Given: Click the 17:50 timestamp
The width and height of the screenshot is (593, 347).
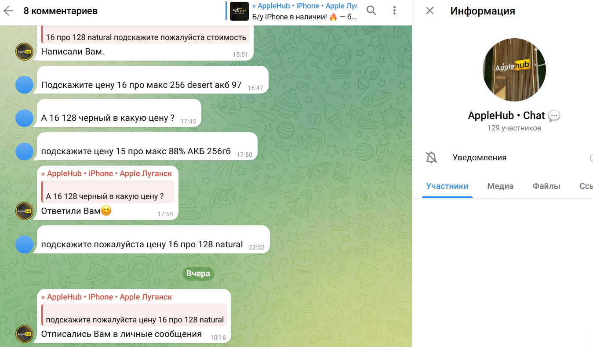Looking at the screenshot, I should point(244,155).
